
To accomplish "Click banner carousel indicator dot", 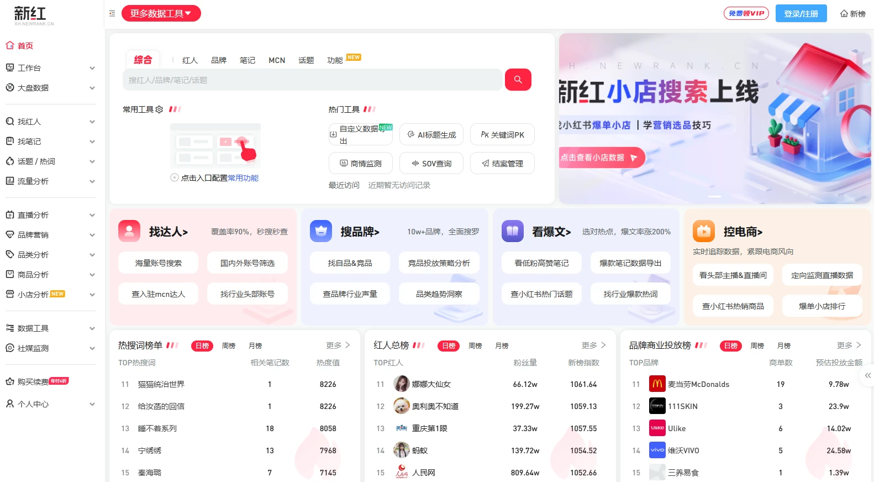I will (715, 196).
